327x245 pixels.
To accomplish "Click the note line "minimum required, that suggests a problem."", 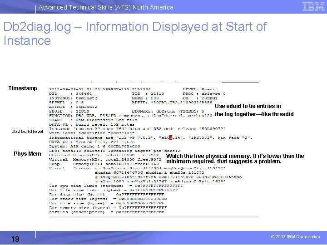I will tap(224, 162).
